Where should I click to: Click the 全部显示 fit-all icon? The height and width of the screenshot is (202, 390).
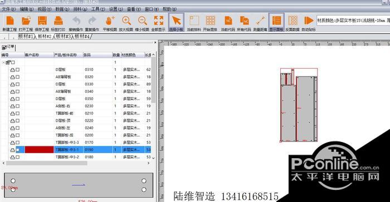coord(158,21)
